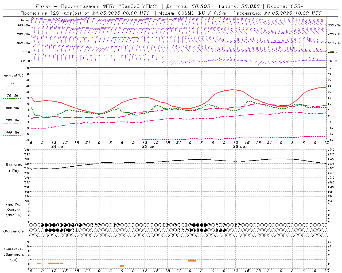Select the "Модель COSMO-RU / 6.6км" model text
Screen dimensions: 342x273
pos(192,13)
